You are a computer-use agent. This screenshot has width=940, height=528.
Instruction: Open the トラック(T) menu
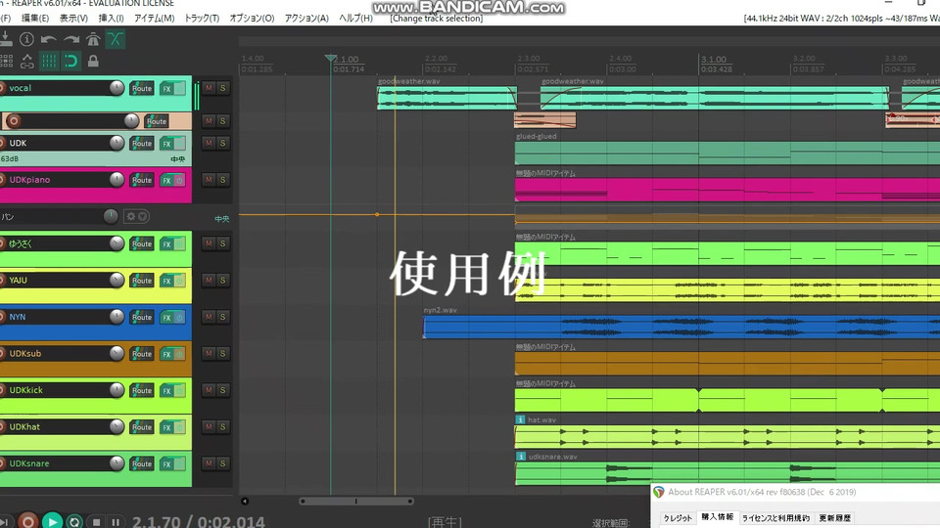(202, 18)
